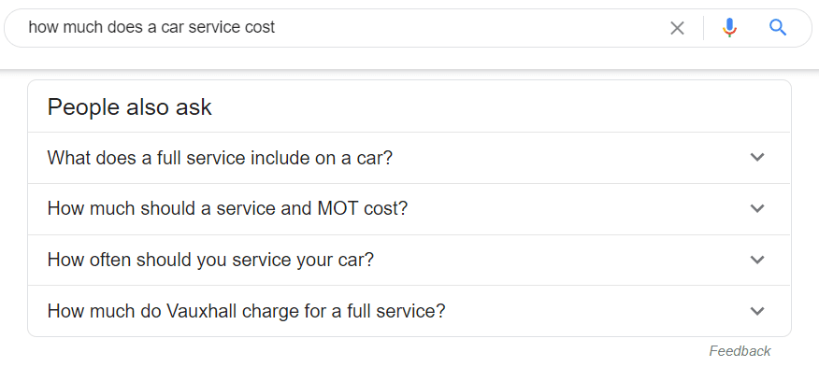
Task: Place cursor after the word "cost" in search
Action: click(276, 27)
